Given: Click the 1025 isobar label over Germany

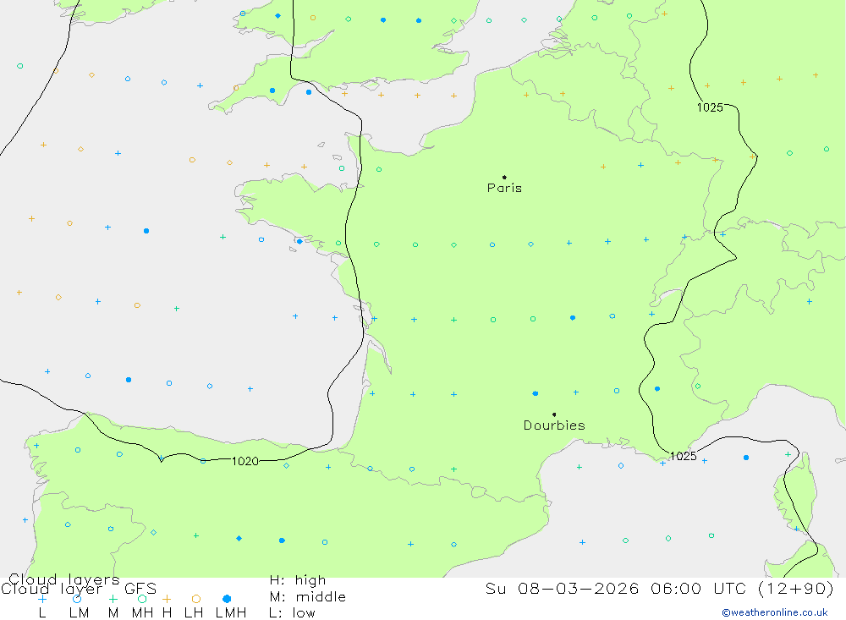Looking at the screenshot, I should (x=710, y=107).
